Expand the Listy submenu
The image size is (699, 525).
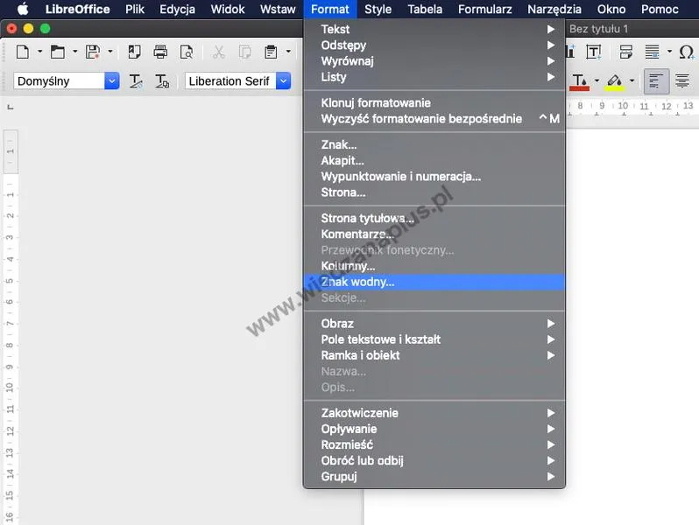(x=434, y=77)
